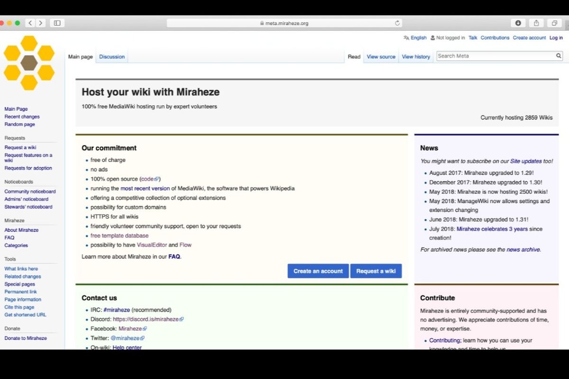
Task: Open the Safari downloads icon
Action: pyautogui.click(x=518, y=23)
